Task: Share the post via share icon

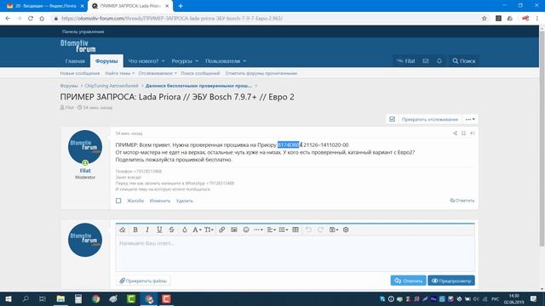Action: click(455, 133)
